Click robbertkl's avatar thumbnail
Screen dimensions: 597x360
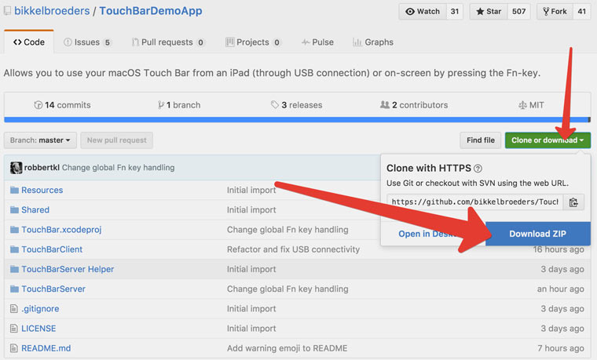pyautogui.click(x=16, y=167)
